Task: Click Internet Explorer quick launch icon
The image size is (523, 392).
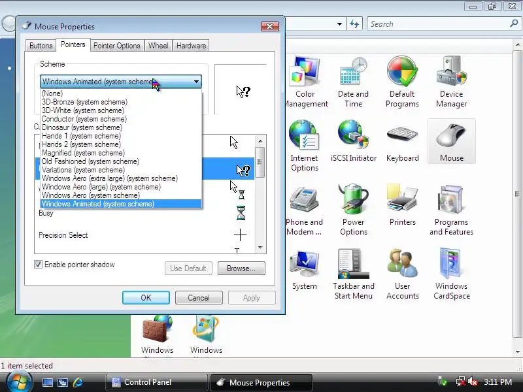Action: 78,382
